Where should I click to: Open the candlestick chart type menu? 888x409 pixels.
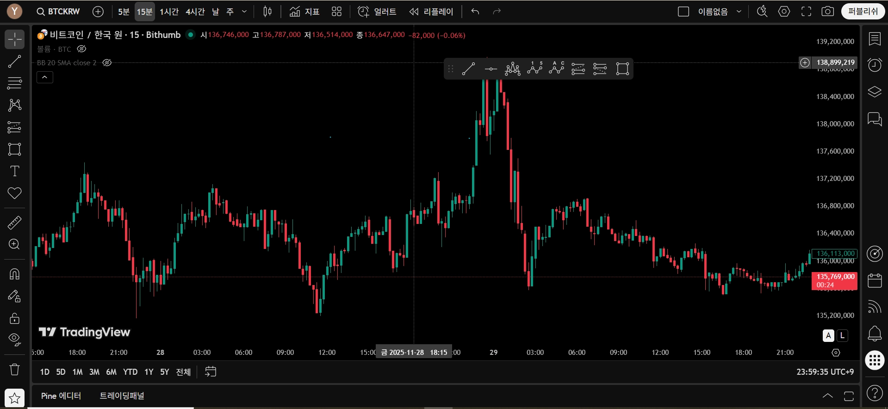point(267,12)
